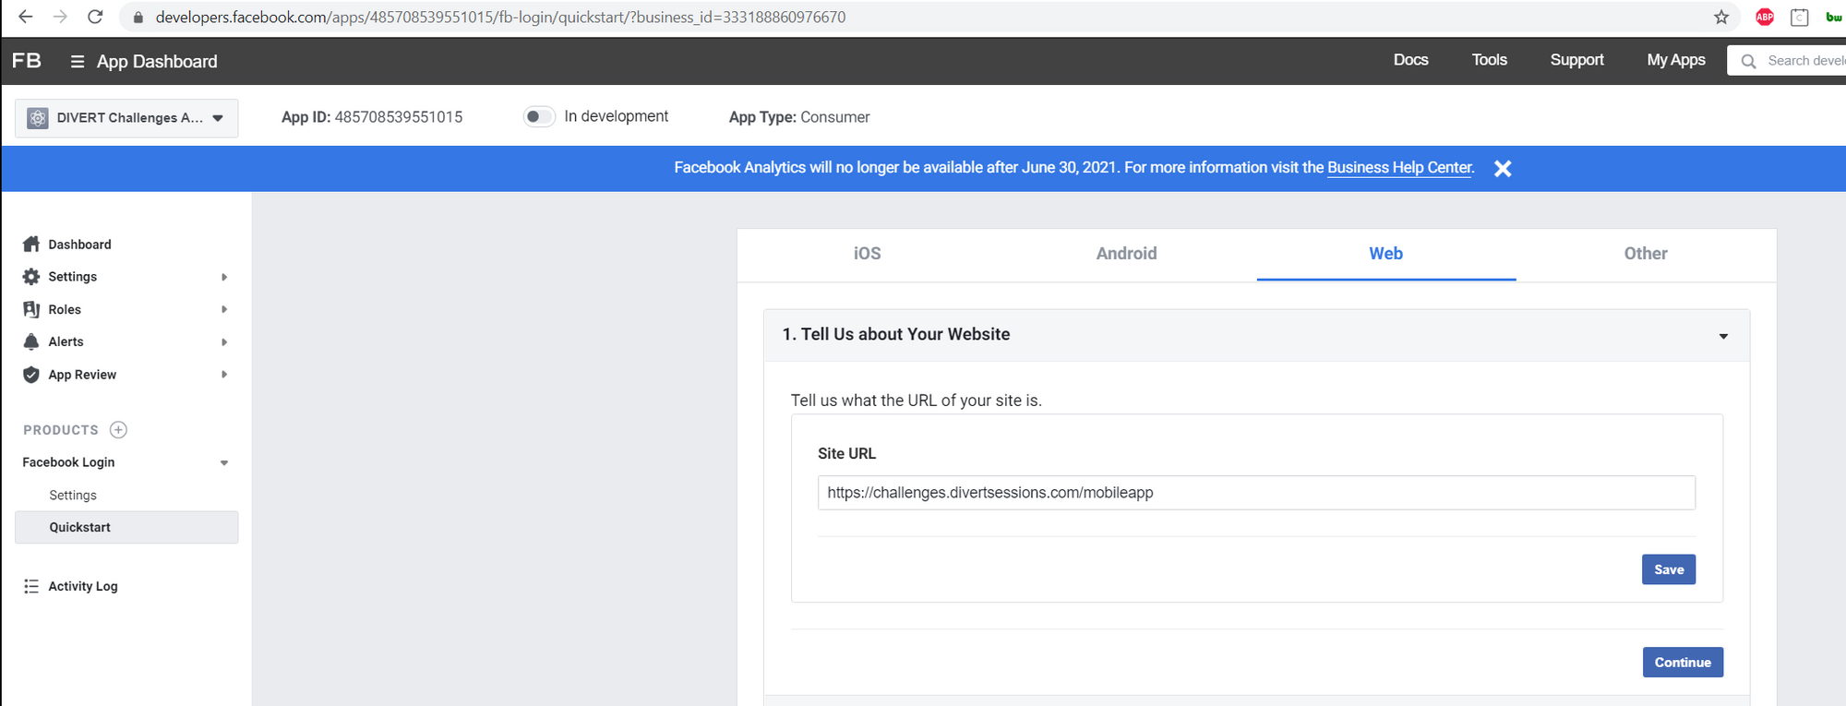Switch to the Android platform tab
Viewport: 1846px width, 706px height.
1126,254
